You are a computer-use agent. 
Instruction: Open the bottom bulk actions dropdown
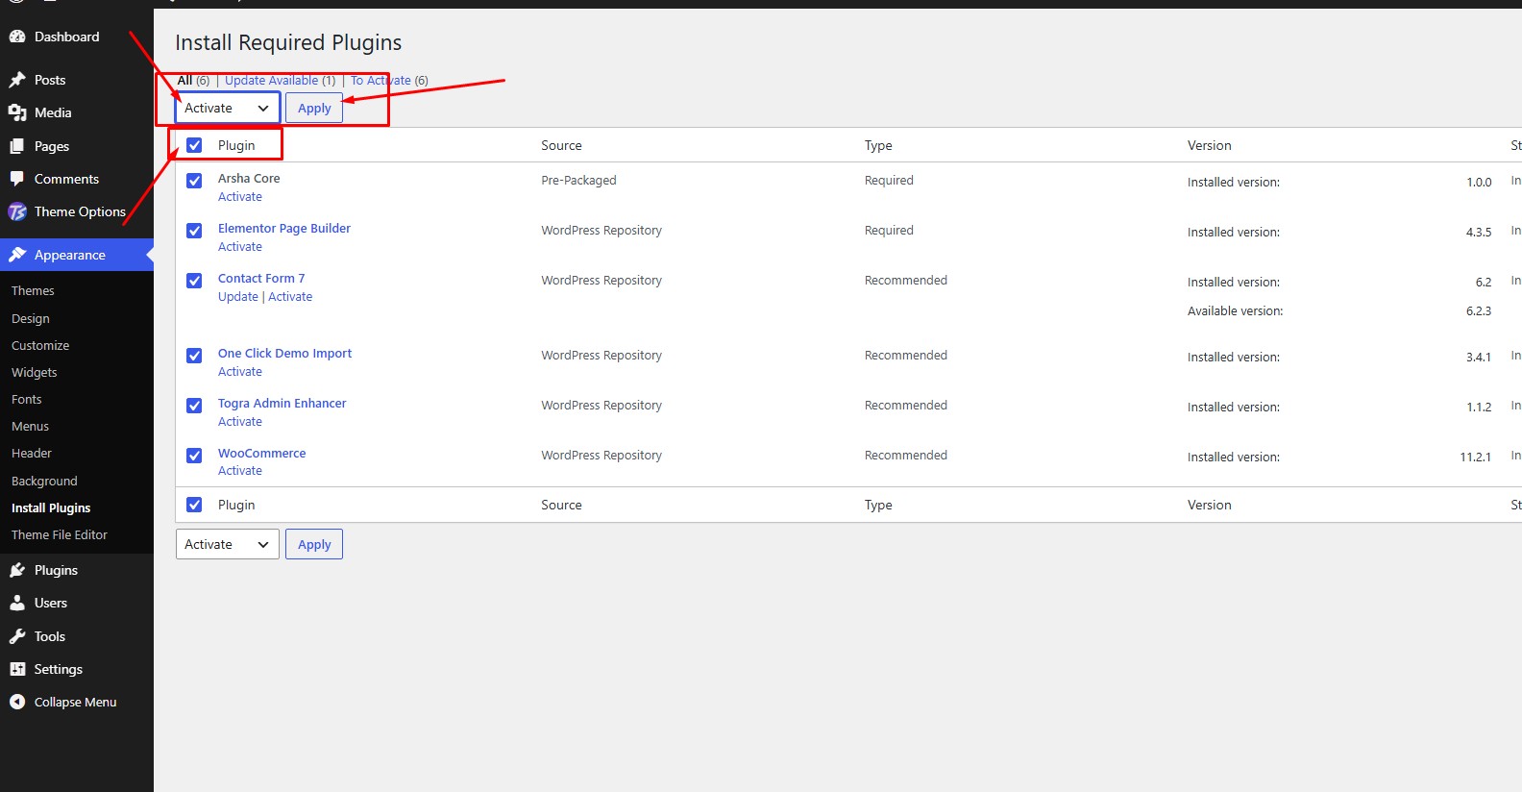pos(228,544)
